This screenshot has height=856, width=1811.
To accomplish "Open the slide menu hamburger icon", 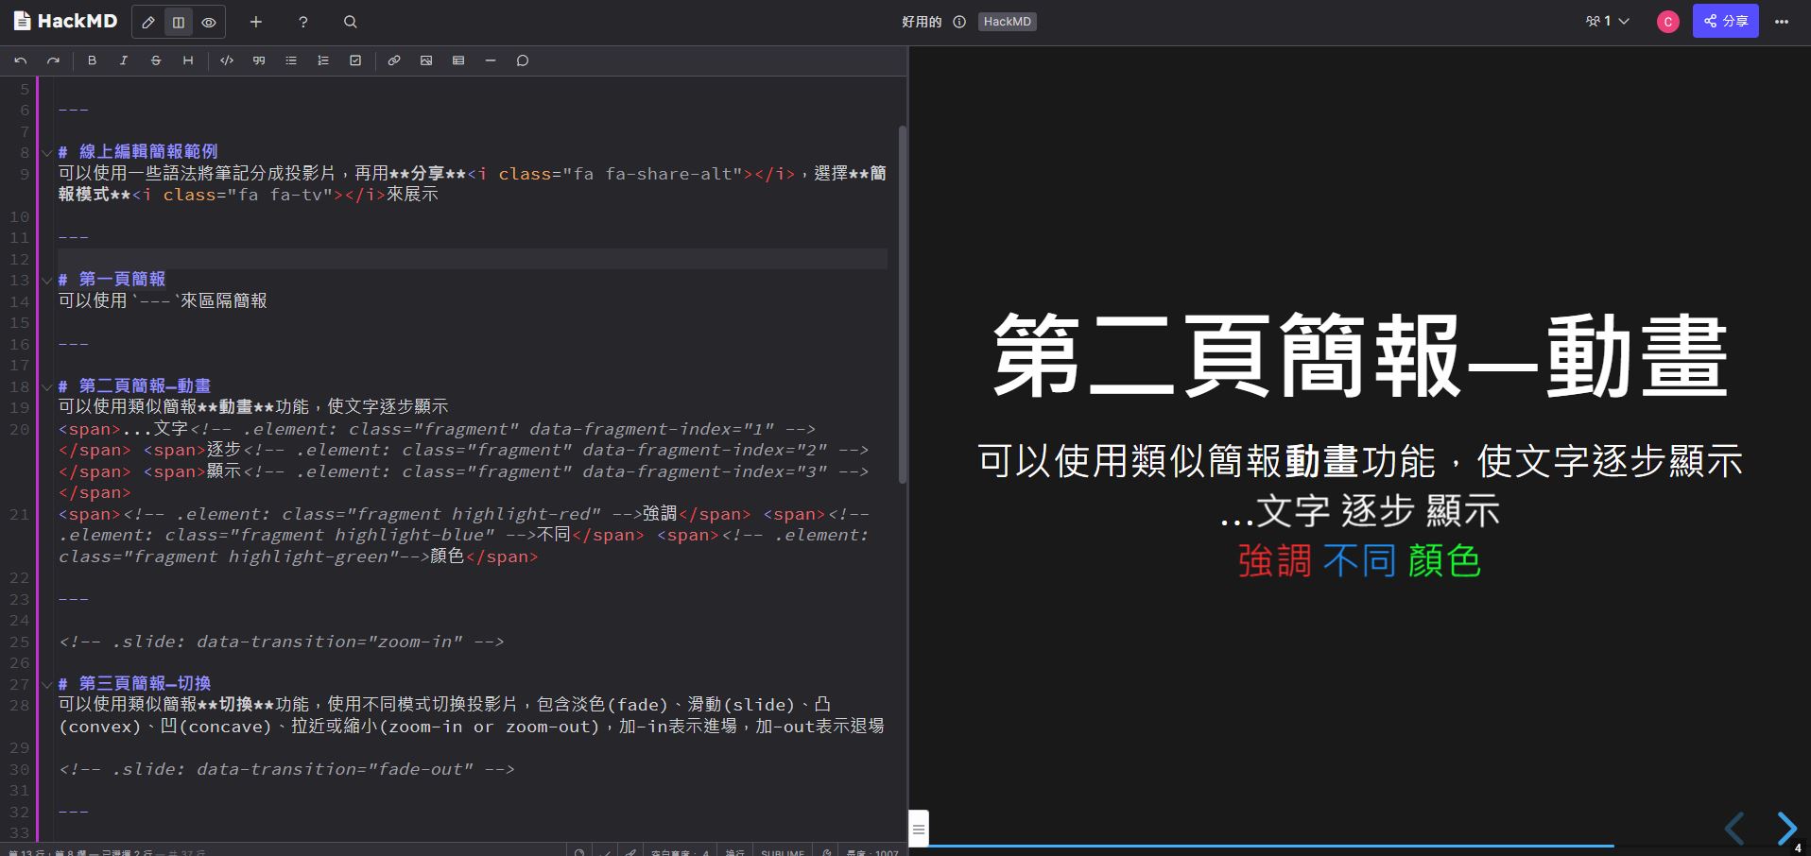I will pos(918,829).
